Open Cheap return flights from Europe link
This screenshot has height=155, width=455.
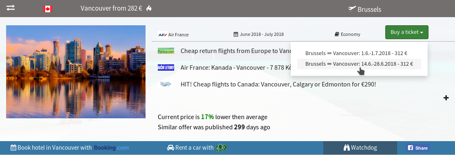pos(235,51)
